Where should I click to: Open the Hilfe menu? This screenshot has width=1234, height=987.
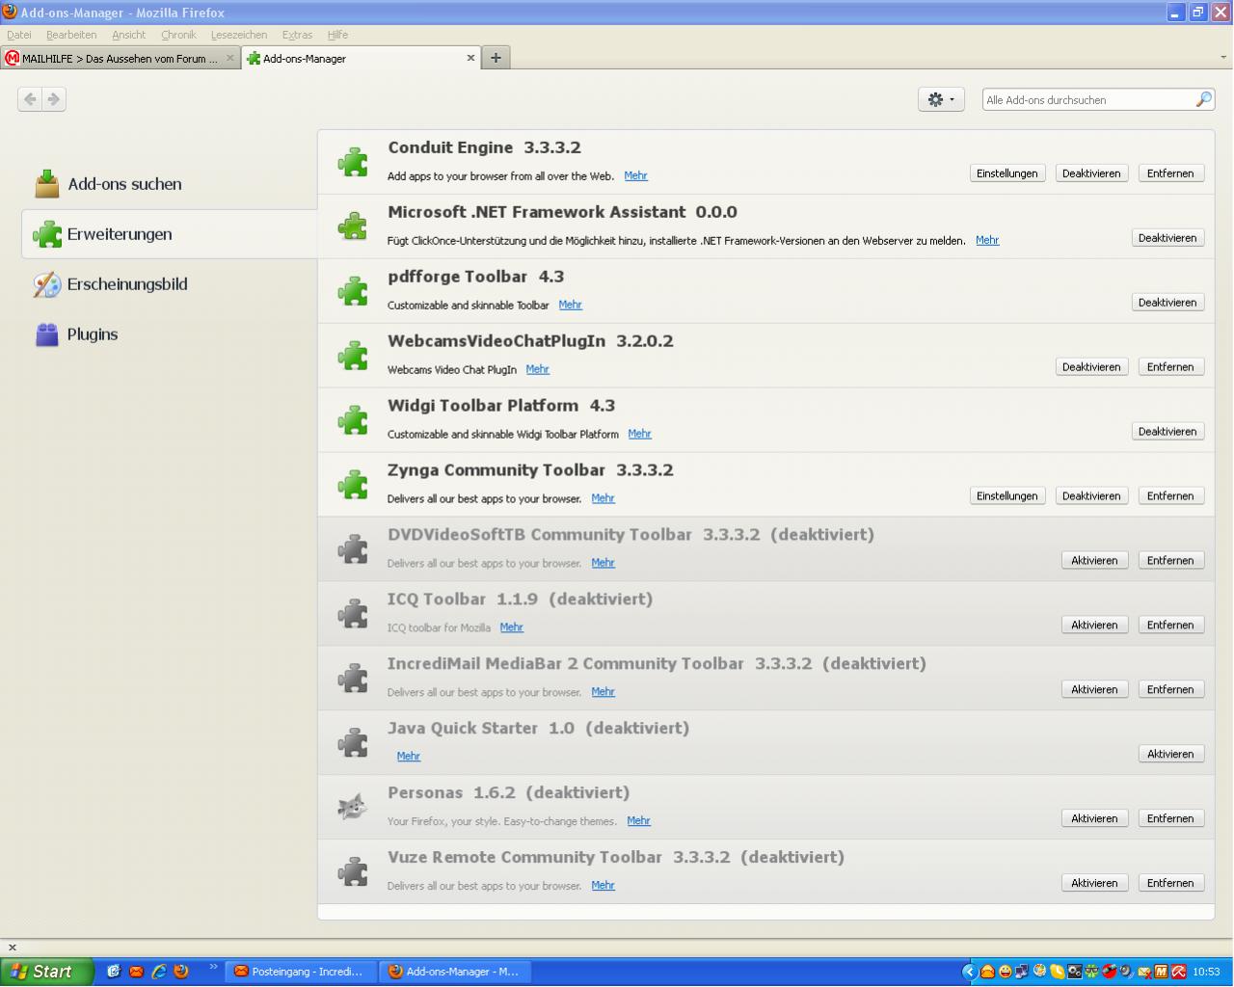click(337, 35)
